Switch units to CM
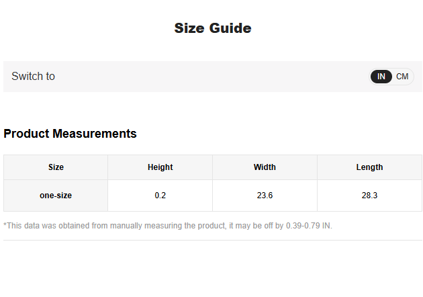This screenshot has width=423, height=297. pos(402,77)
